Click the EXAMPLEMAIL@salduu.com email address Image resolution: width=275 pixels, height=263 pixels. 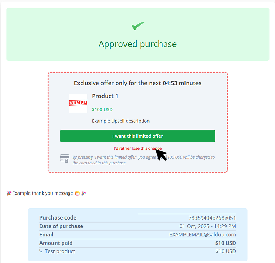(x=202, y=235)
